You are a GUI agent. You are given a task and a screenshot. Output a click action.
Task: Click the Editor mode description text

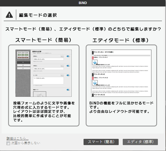pyautogui.click(x=121, y=107)
